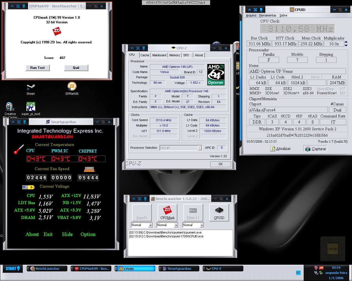Open the Ferramentas menu in CPUID
Viewport: 352px width, 281px height.
coord(268,15)
